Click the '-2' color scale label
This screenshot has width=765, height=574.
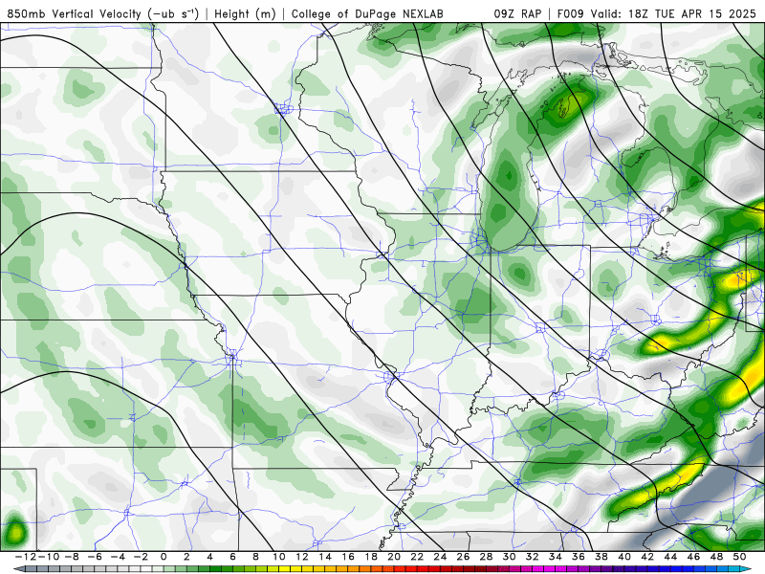[x=141, y=557]
